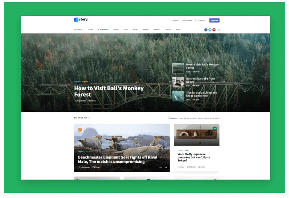Click hero slider right arrow
The height and width of the screenshot is (198, 289).
pos(224,81)
